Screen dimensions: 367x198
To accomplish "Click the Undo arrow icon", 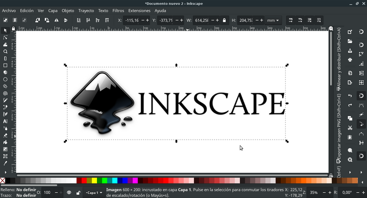I will (350, 96).
